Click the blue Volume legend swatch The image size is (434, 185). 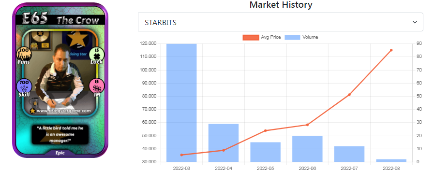[x=292, y=37]
